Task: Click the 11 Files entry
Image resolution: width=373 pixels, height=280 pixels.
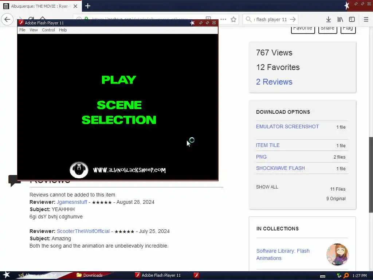Action: tap(338, 189)
